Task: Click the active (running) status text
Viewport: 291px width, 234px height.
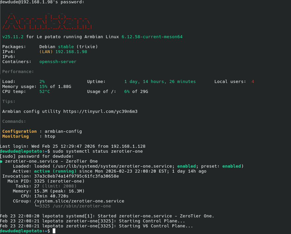Action: pyautogui.click(x=55, y=171)
